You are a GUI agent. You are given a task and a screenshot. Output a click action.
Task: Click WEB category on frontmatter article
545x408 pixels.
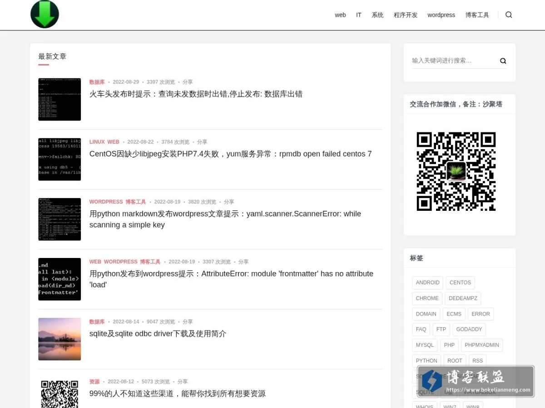click(x=95, y=262)
